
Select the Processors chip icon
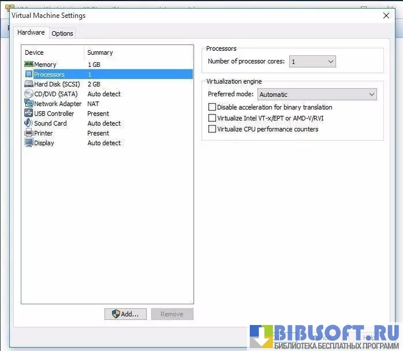click(x=29, y=74)
